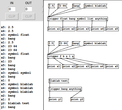This screenshot has height=110, width=122.
Task: Select the 'print x1' object under the long trigger
Action: [x=54, y=29]
